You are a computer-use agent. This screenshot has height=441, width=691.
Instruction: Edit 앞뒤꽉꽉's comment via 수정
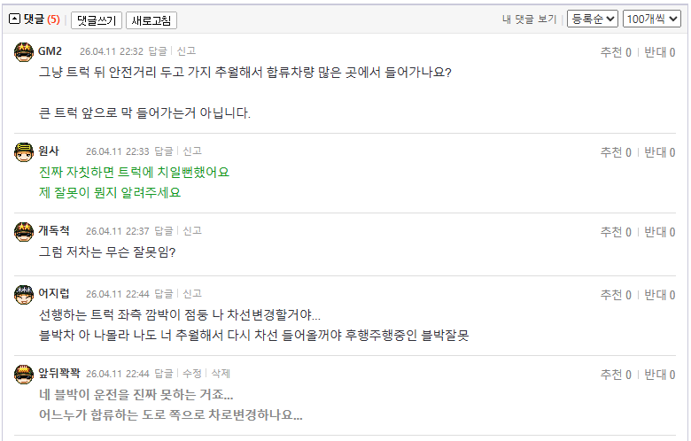[191, 374]
